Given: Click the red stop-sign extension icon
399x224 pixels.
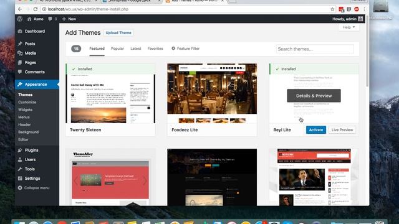Looking at the screenshot, I should pos(357,9).
